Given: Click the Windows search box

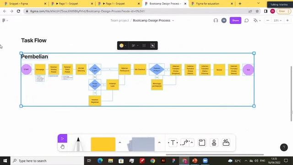Looking at the screenshot, I should coord(47,161).
